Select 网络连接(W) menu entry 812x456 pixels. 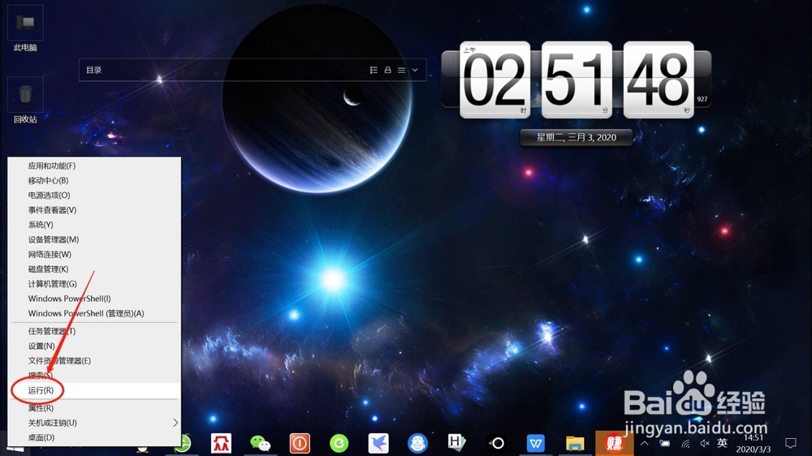pos(94,254)
